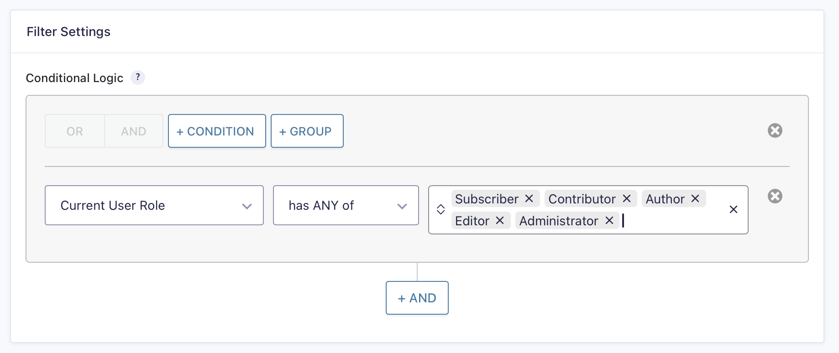Add a nested group with + GROUP
Viewport: 839px width, 353px height.
click(307, 131)
